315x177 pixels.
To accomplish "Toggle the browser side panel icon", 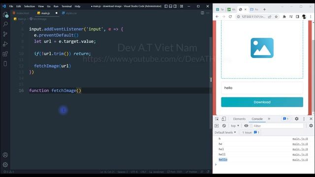I will click(297, 17).
